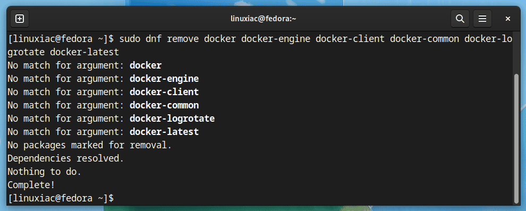This screenshot has width=526, height=211.
Task: Click the bold docker-latest text
Action: tap(164, 132)
